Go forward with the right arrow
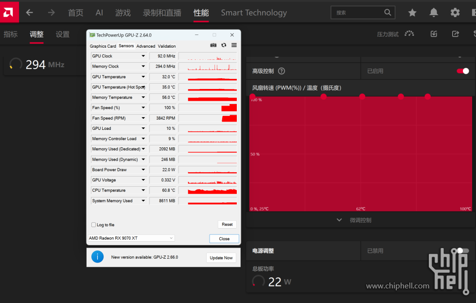The image size is (476, 303). [52, 13]
